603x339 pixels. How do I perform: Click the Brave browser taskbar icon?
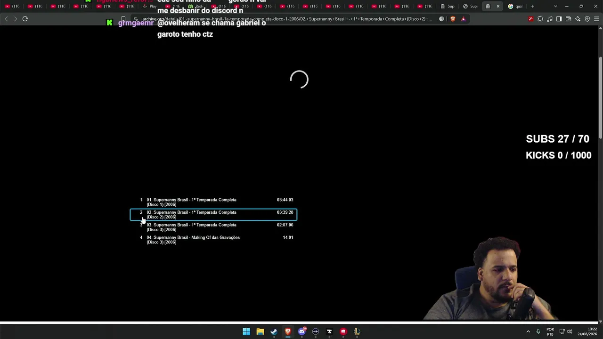tap(288, 331)
